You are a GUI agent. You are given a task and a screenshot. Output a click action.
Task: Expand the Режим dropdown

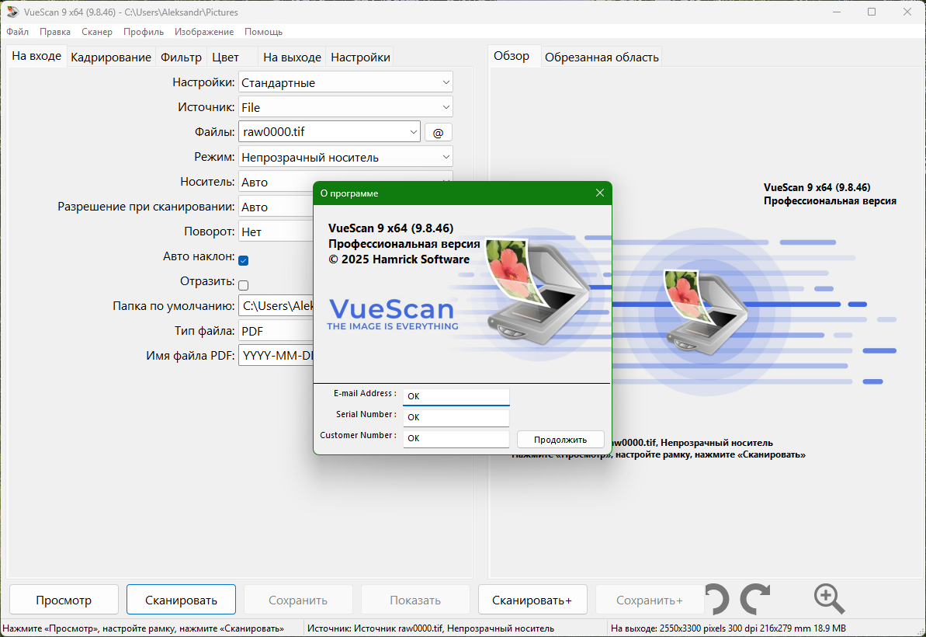tap(345, 157)
